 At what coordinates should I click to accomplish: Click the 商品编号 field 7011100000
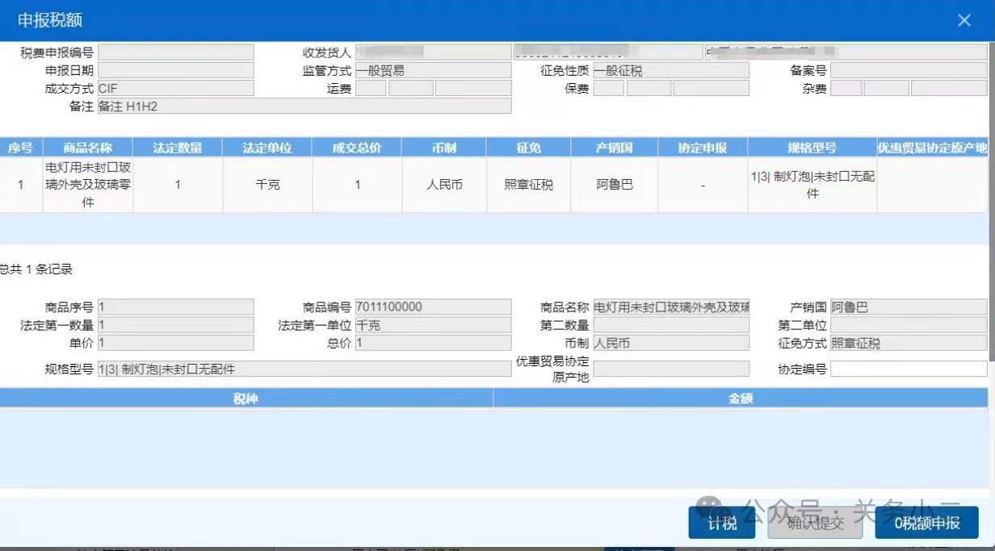tap(433, 307)
